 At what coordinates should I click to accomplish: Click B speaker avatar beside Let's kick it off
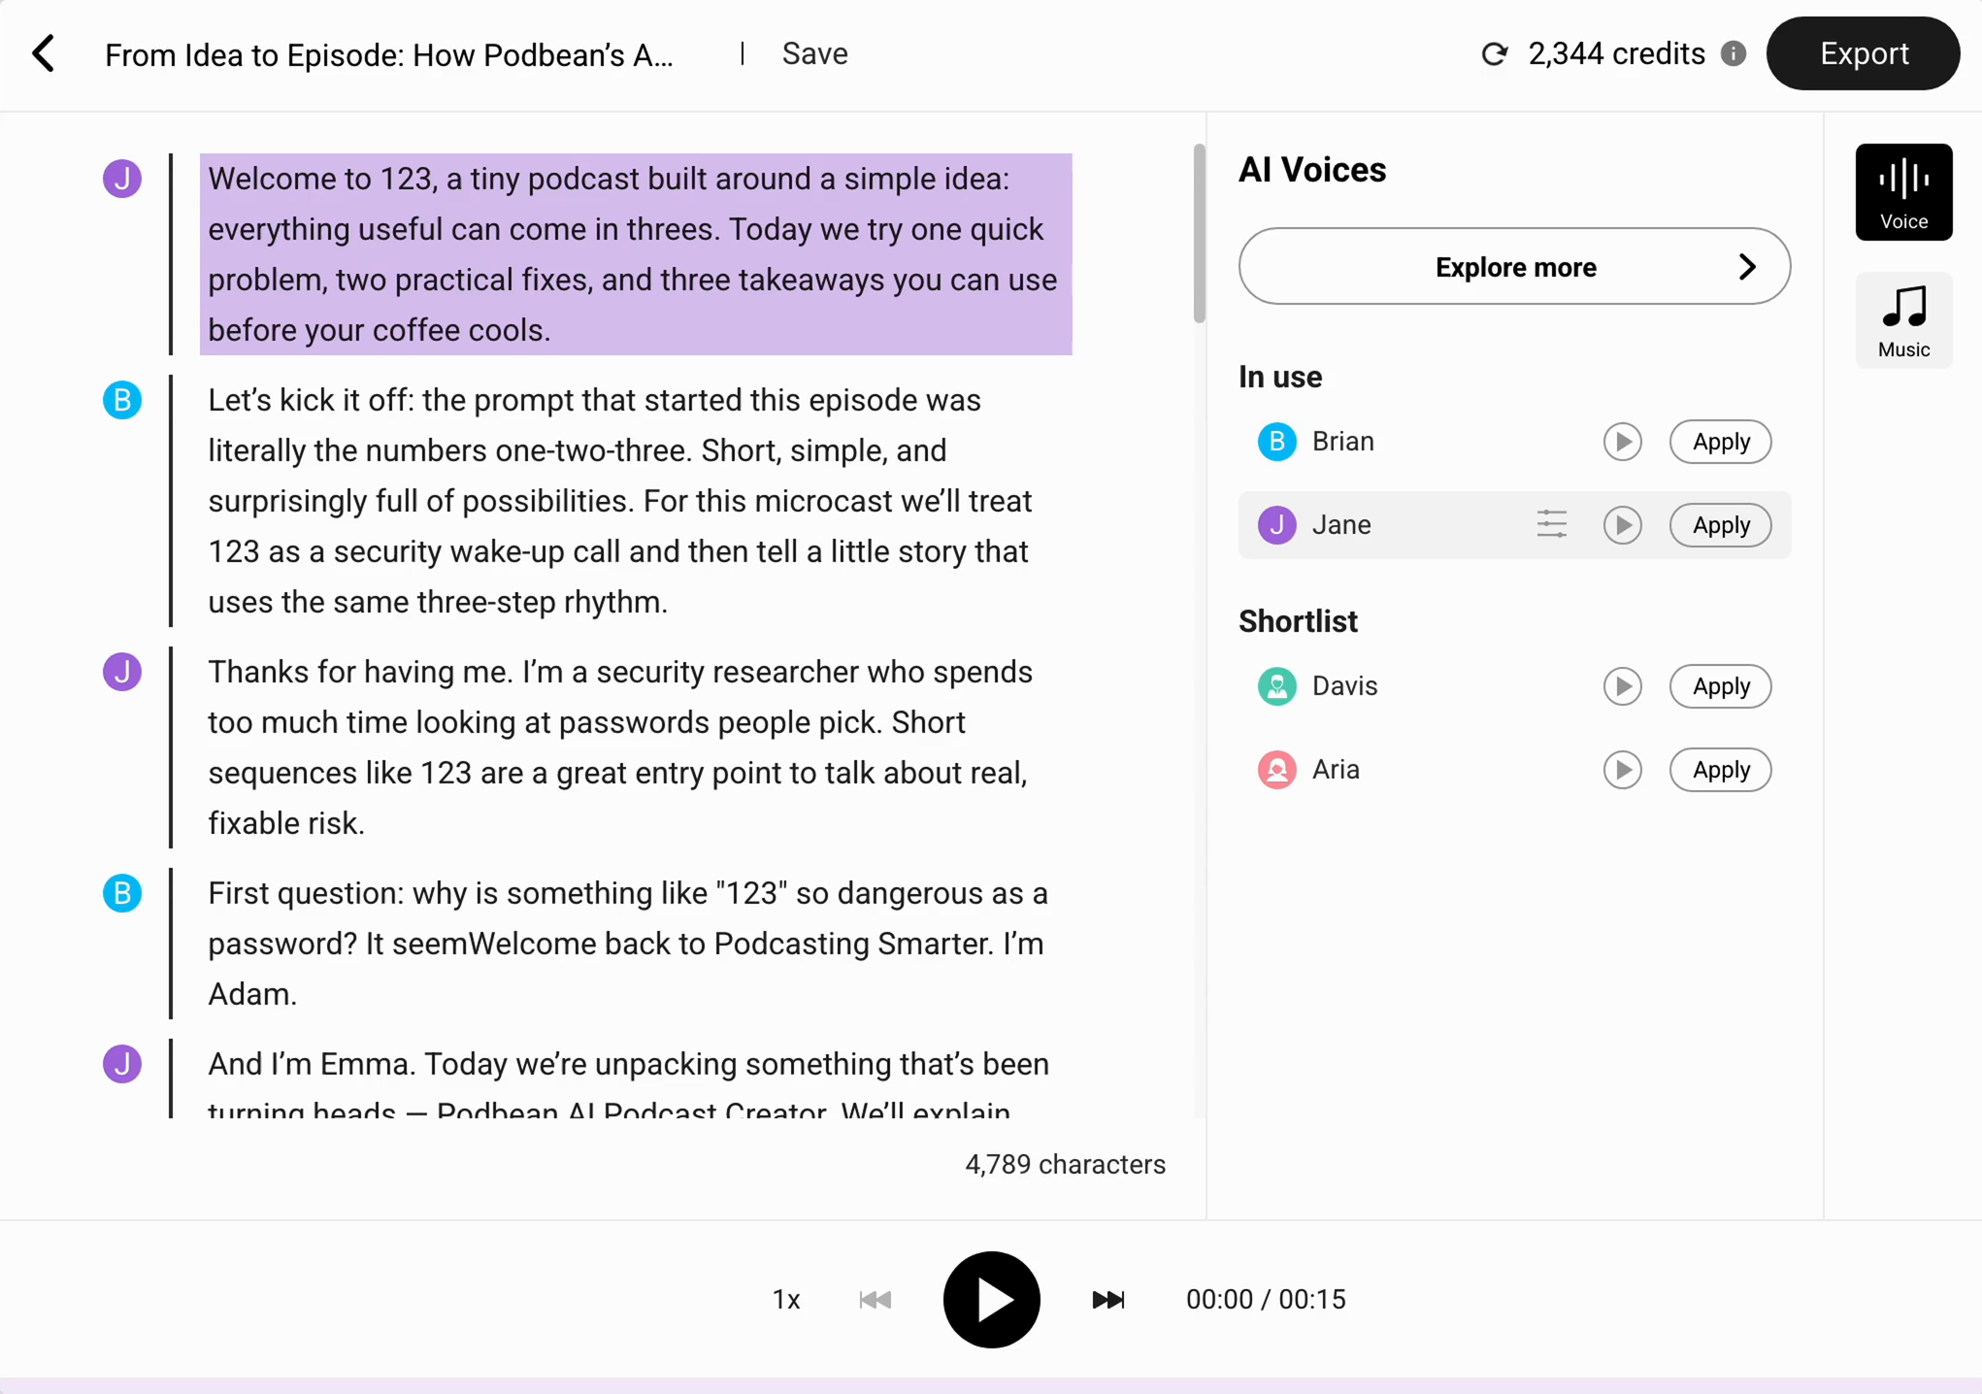pos(122,400)
